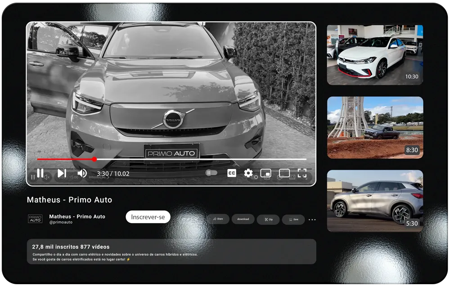The height and width of the screenshot is (286, 450).
Task: Open the Matheus - Primo Auto channel name link
Action: (77, 217)
